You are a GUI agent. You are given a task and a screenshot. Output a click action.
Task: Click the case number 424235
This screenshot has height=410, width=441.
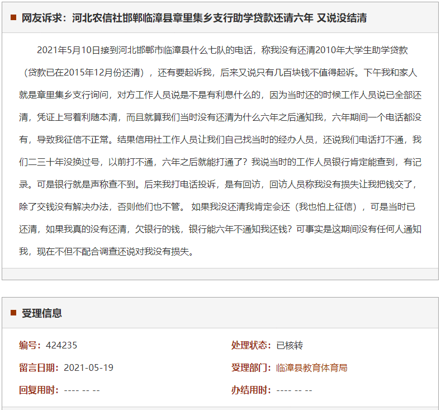click(x=61, y=345)
